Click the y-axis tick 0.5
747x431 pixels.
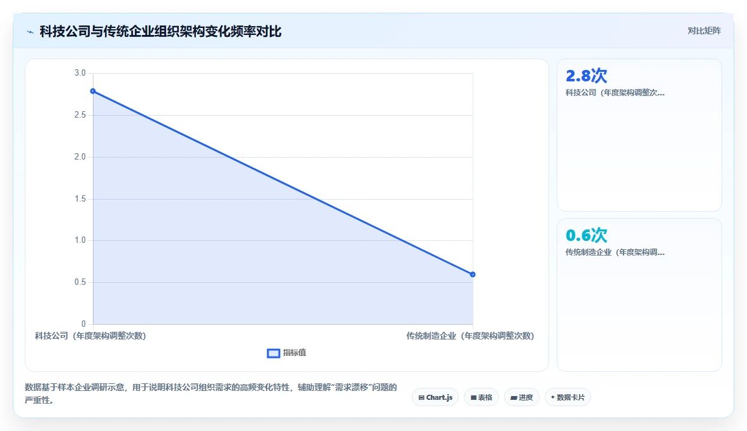(x=80, y=282)
